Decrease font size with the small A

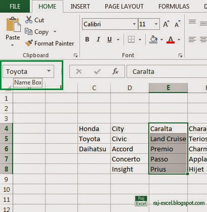178,24
